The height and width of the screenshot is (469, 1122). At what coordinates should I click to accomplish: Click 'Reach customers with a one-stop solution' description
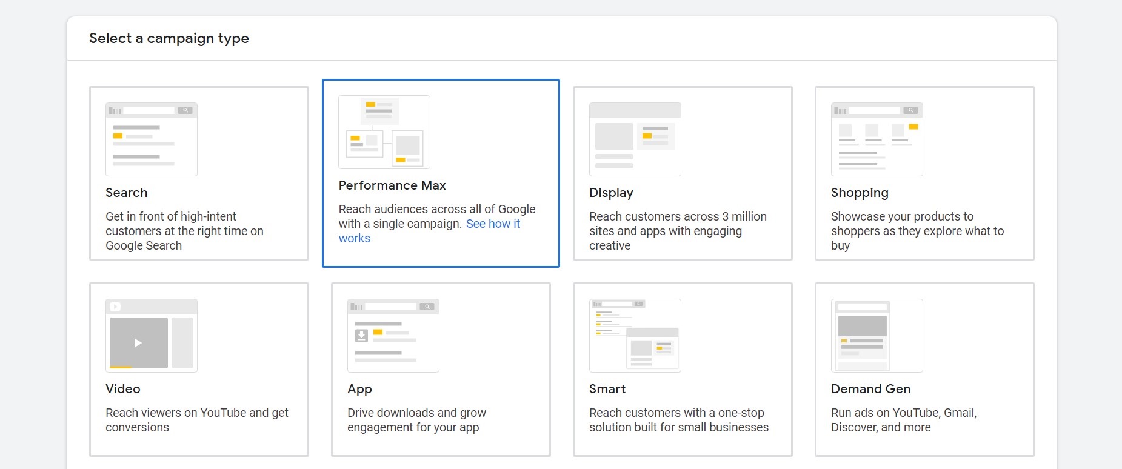[x=679, y=420]
